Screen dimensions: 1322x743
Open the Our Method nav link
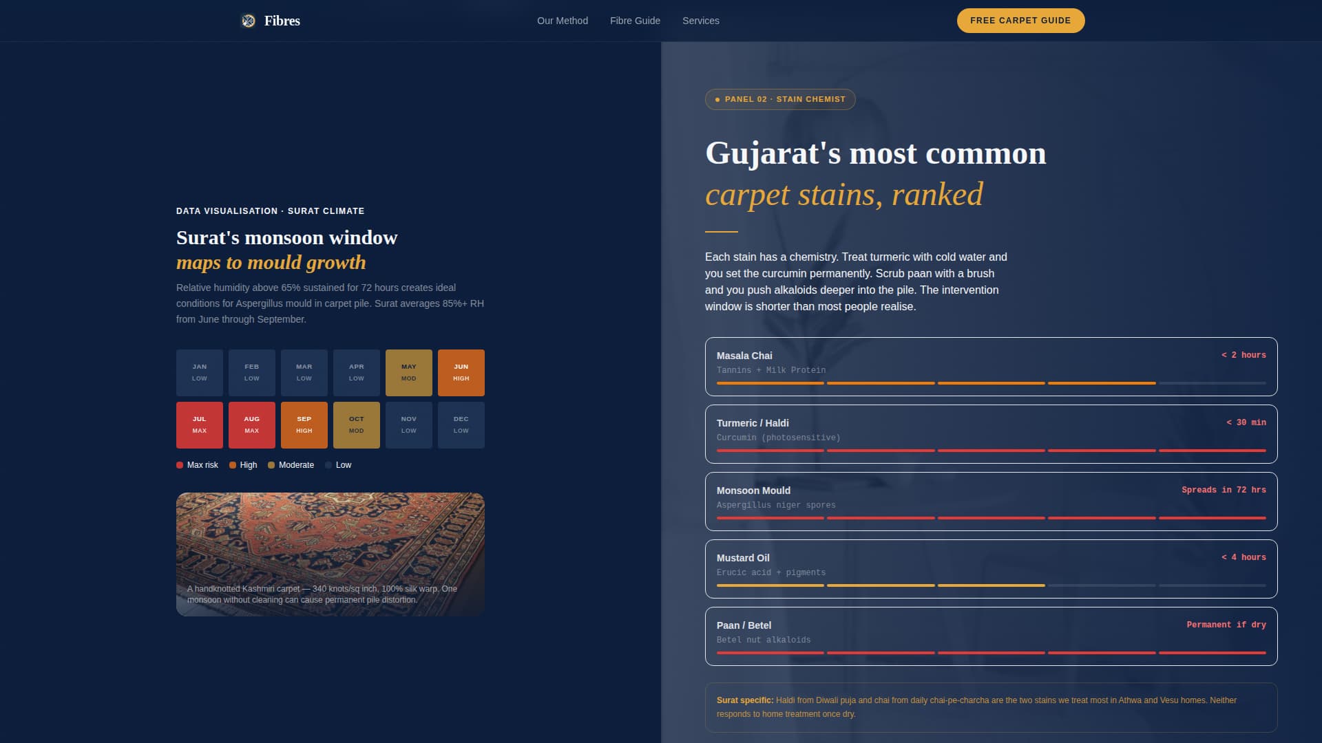562,21
